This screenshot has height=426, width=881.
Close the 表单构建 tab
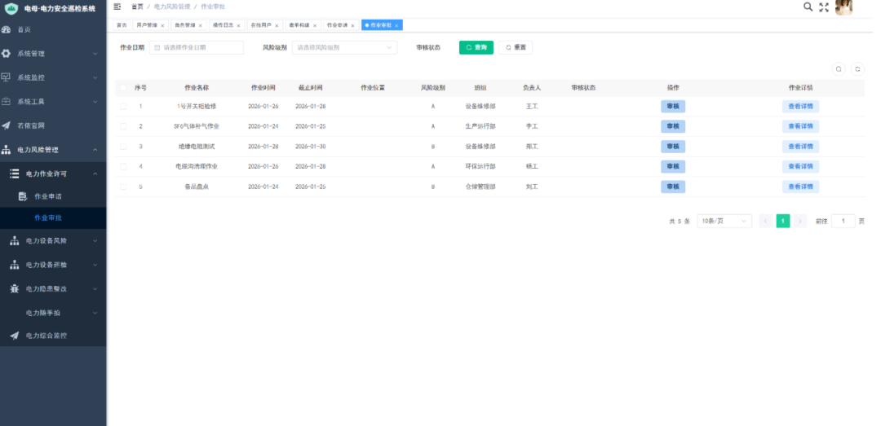click(x=315, y=26)
